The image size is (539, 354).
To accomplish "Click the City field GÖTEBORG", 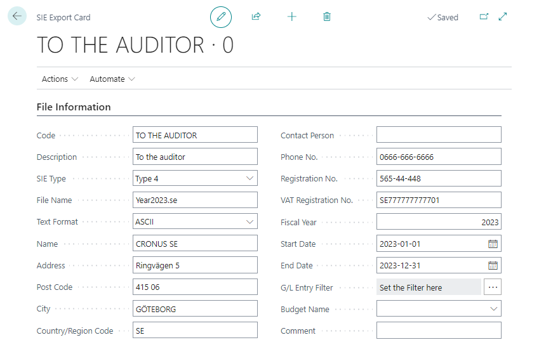I will coord(195,309).
